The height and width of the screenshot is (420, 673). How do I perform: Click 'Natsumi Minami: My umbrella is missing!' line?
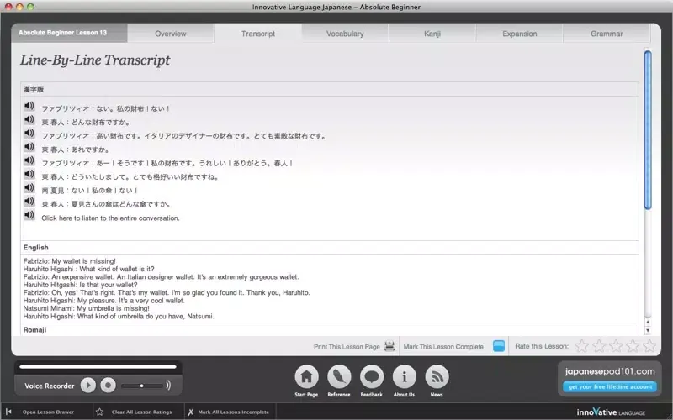tap(87, 308)
